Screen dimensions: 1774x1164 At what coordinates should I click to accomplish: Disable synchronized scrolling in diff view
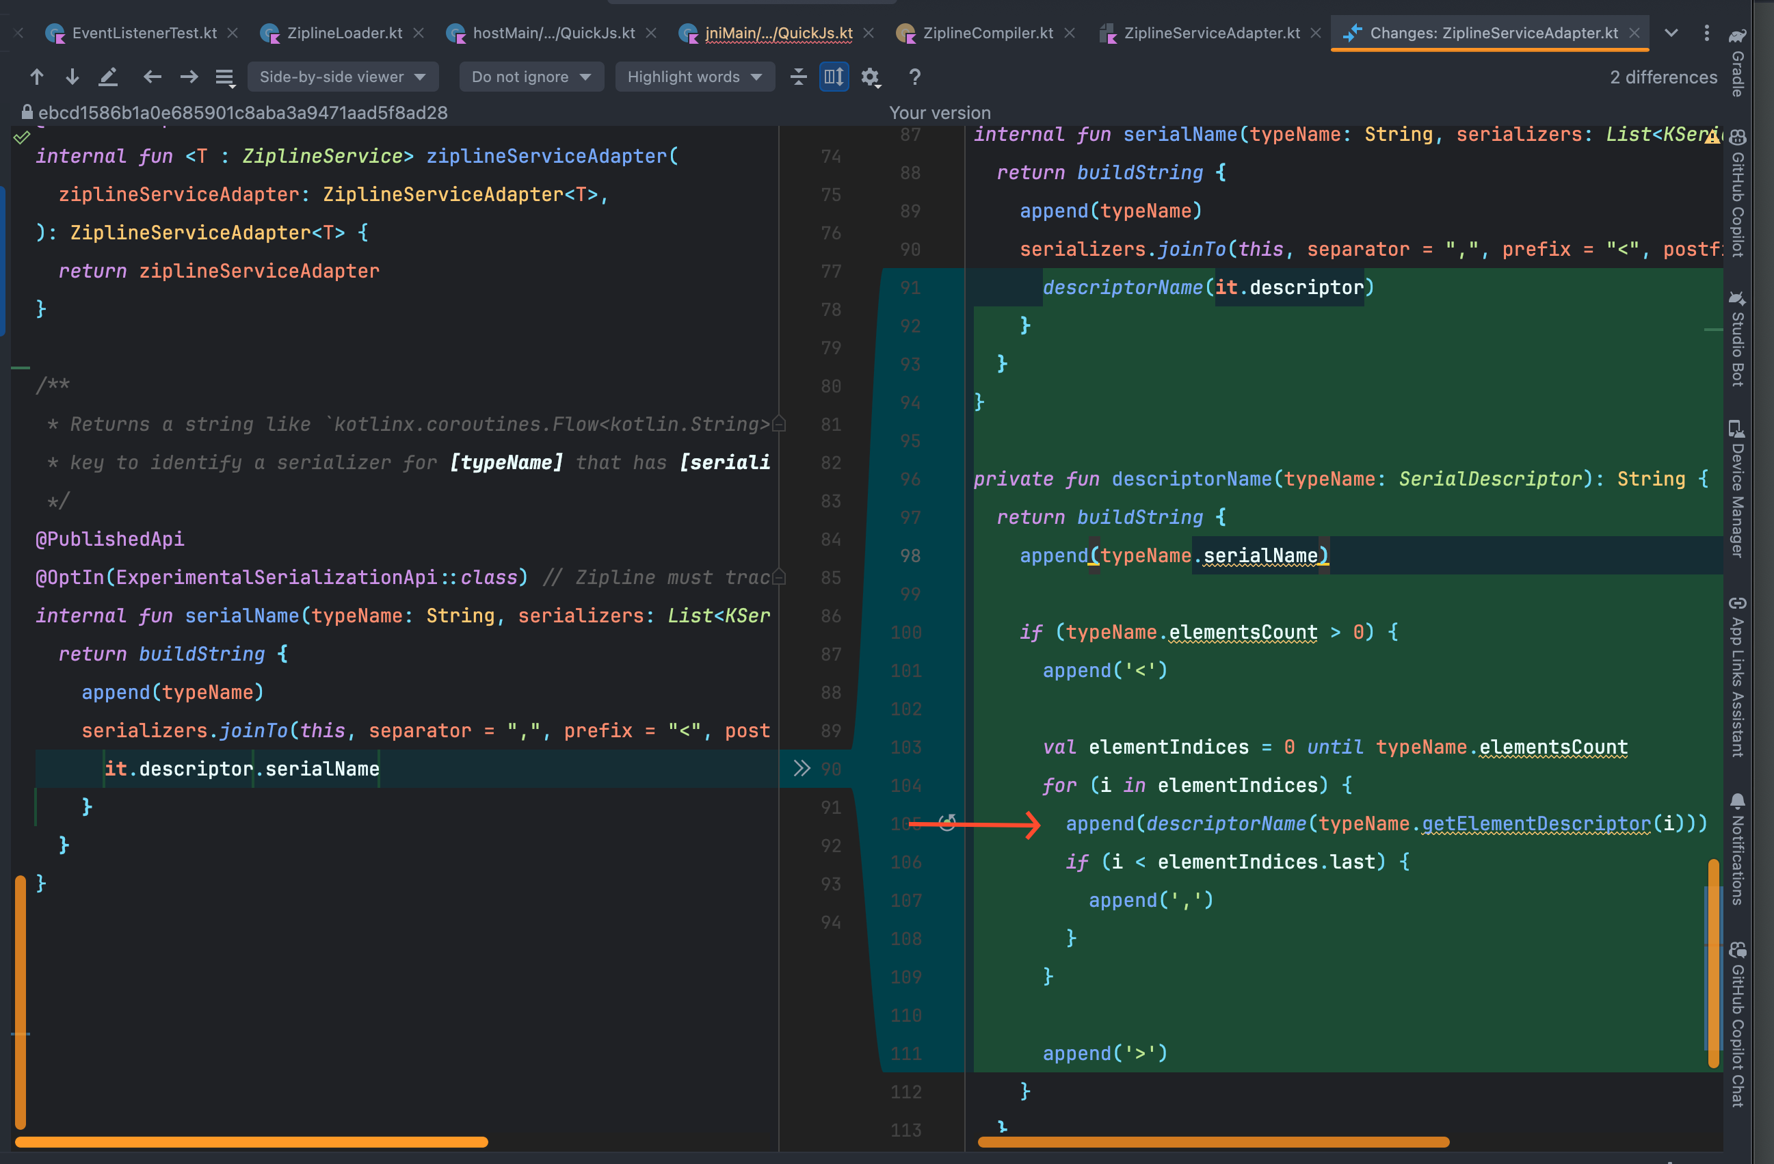click(834, 76)
